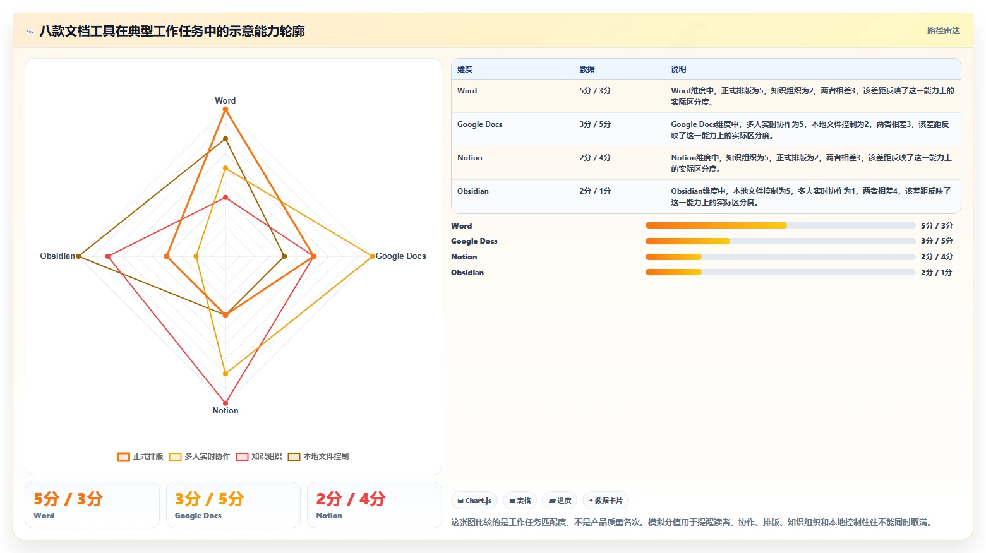This screenshot has width=986, height=553.
Task: Select the 维度 column header
Action: pyautogui.click(x=465, y=69)
